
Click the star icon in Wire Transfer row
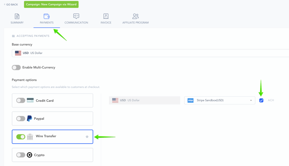coord(87,137)
